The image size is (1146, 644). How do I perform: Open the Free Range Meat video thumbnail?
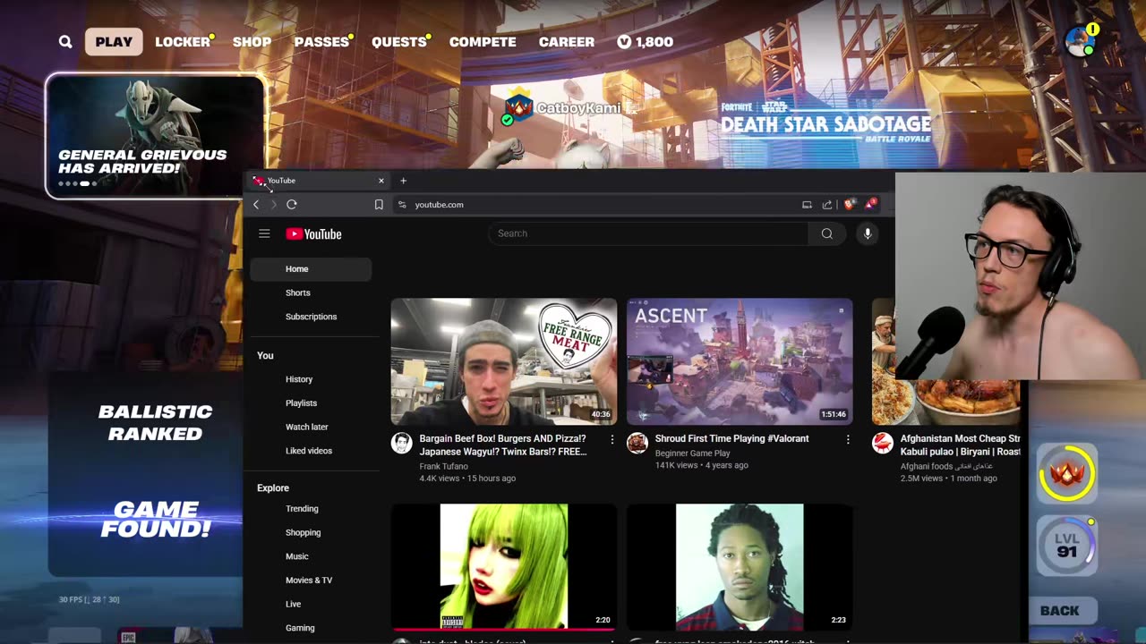pyautogui.click(x=504, y=361)
